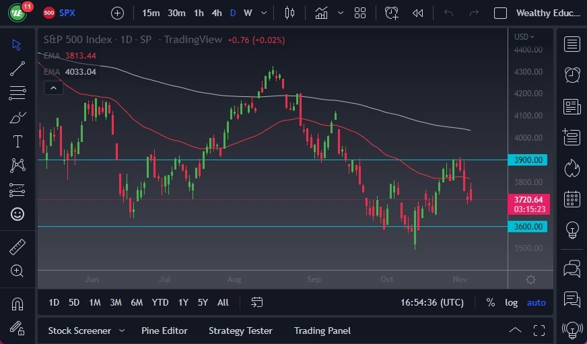
Task: Open the calendar icon in right sidebar
Action: 572,199
